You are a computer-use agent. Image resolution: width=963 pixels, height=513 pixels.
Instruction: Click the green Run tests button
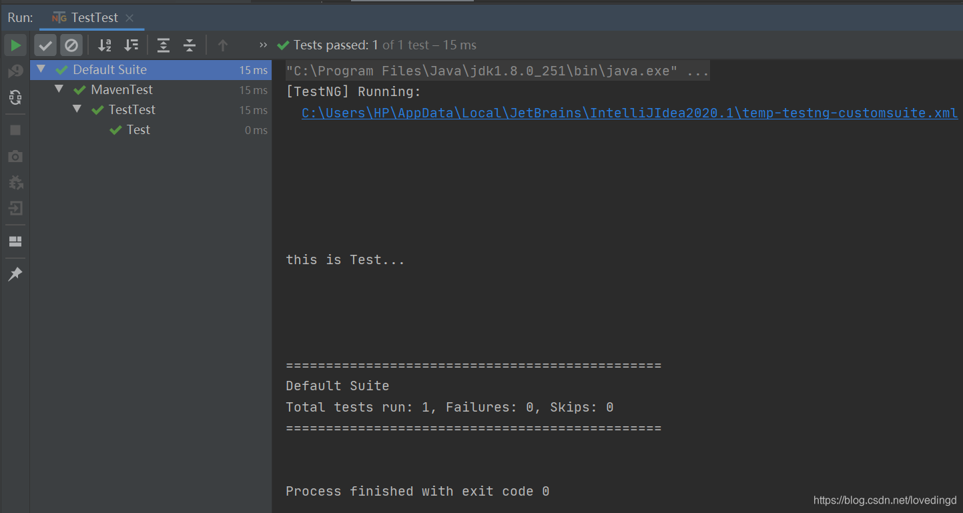point(15,45)
